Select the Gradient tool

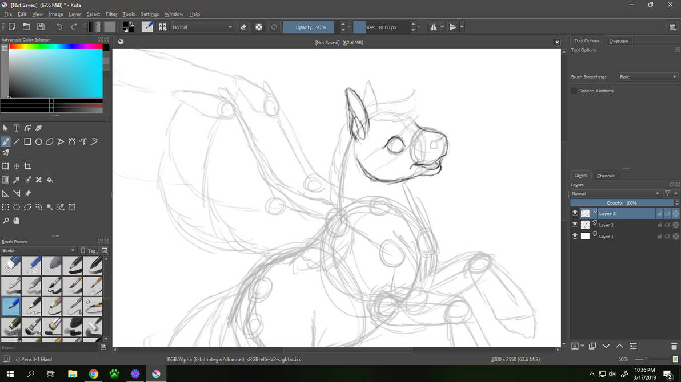[x=6, y=180]
